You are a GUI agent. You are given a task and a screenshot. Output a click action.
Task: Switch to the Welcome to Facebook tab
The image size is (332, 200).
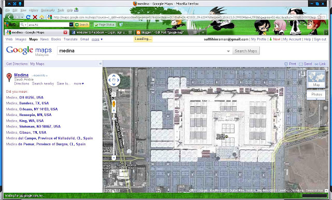click(x=102, y=32)
